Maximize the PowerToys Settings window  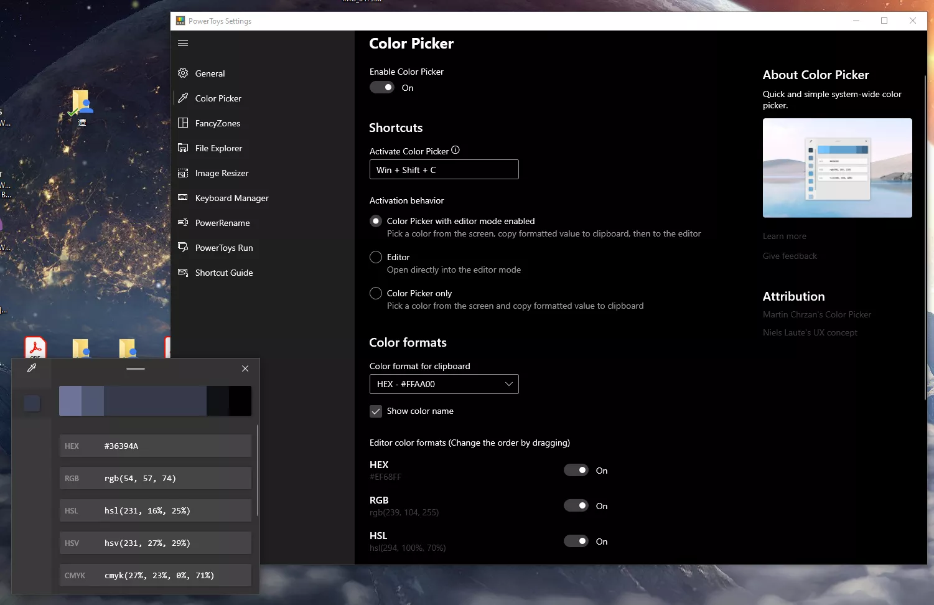(884, 21)
